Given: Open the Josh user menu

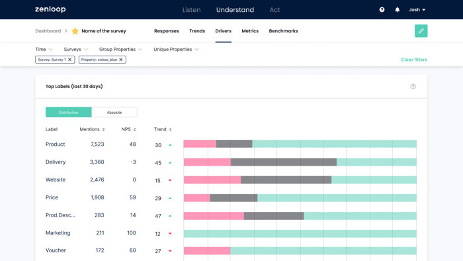Looking at the screenshot, I should coord(417,10).
